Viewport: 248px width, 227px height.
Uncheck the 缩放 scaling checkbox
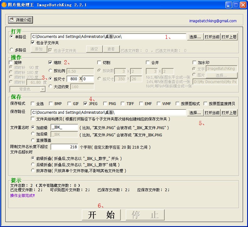click(50, 62)
